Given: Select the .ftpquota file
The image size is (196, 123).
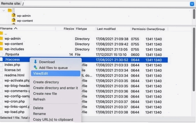Looking at the screenshot, I should 12,54.
